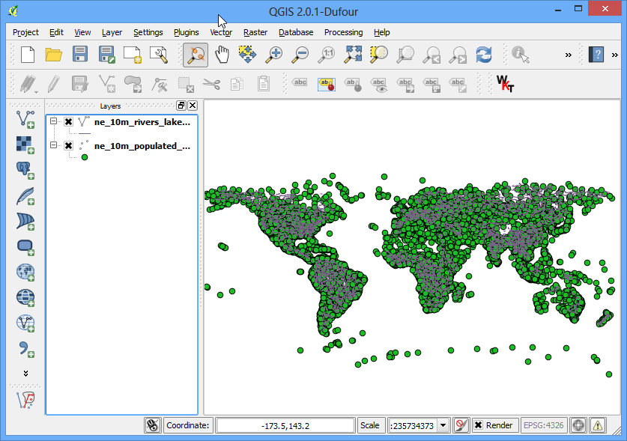
Task: Open the New Print Composer icon
Action: (x=133, y=55)
